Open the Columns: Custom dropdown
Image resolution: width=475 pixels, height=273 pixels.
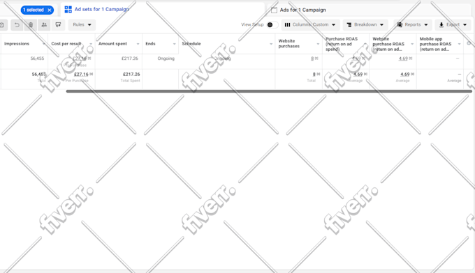coord(311,25)
